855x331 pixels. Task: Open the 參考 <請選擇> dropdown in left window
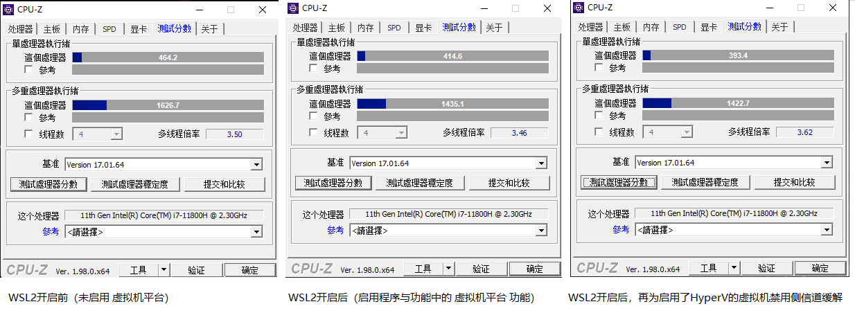(x=256, y=232)
